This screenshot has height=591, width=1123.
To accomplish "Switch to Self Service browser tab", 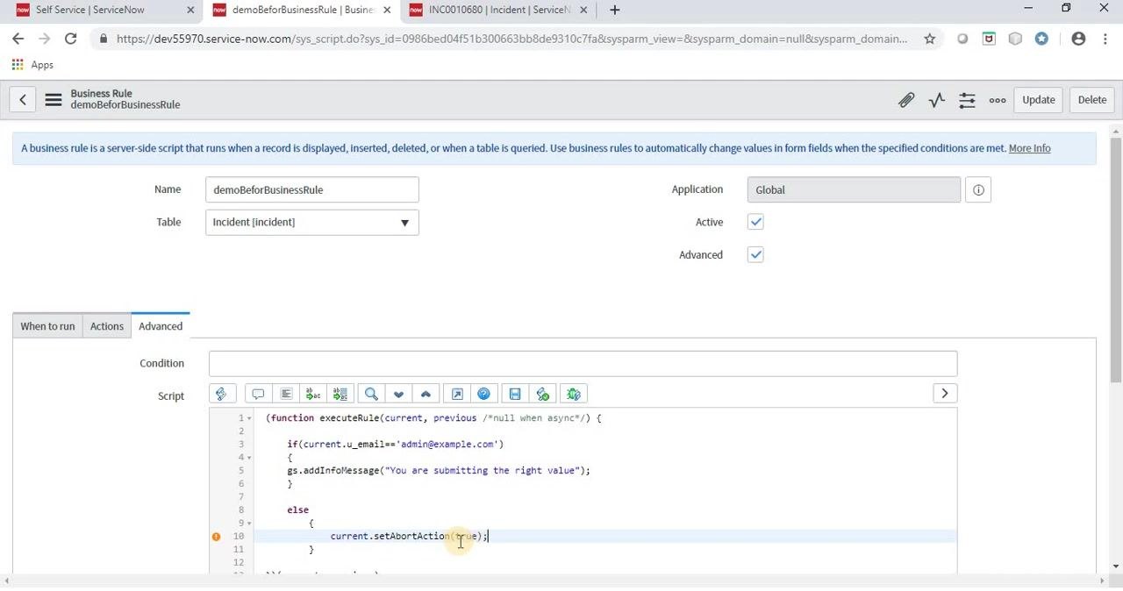I will [101, 11].
